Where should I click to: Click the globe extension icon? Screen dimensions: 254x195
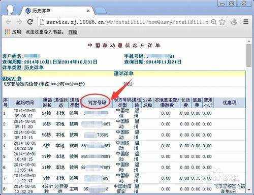click(234, 22)
